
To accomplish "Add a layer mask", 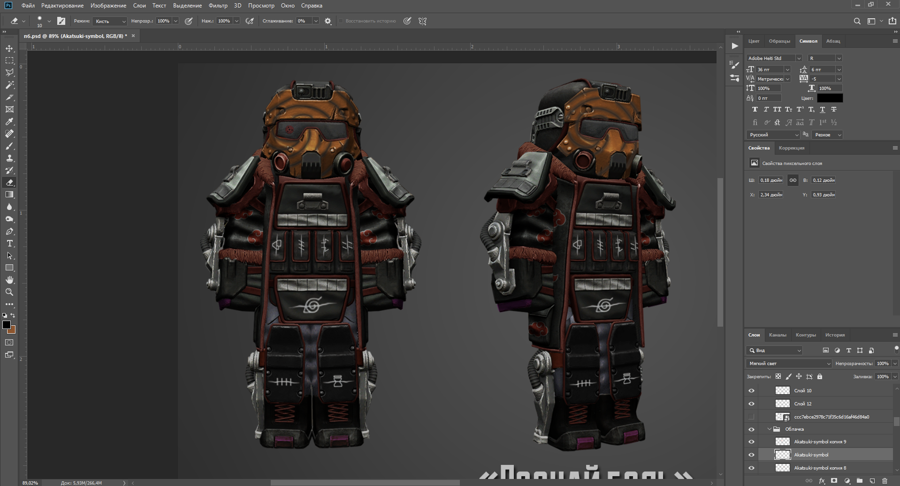I will pos(834,480).
